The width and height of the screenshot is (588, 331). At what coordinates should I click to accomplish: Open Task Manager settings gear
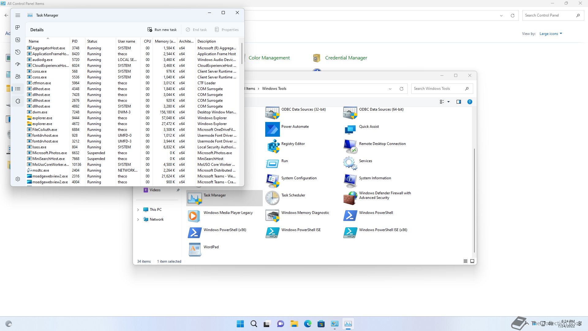coord(18,179)
